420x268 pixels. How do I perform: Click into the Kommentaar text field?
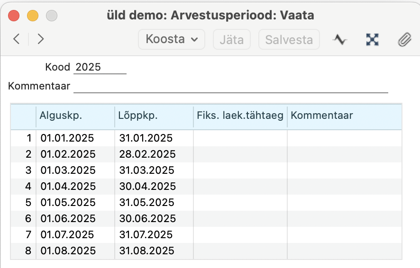coord(231,86)
